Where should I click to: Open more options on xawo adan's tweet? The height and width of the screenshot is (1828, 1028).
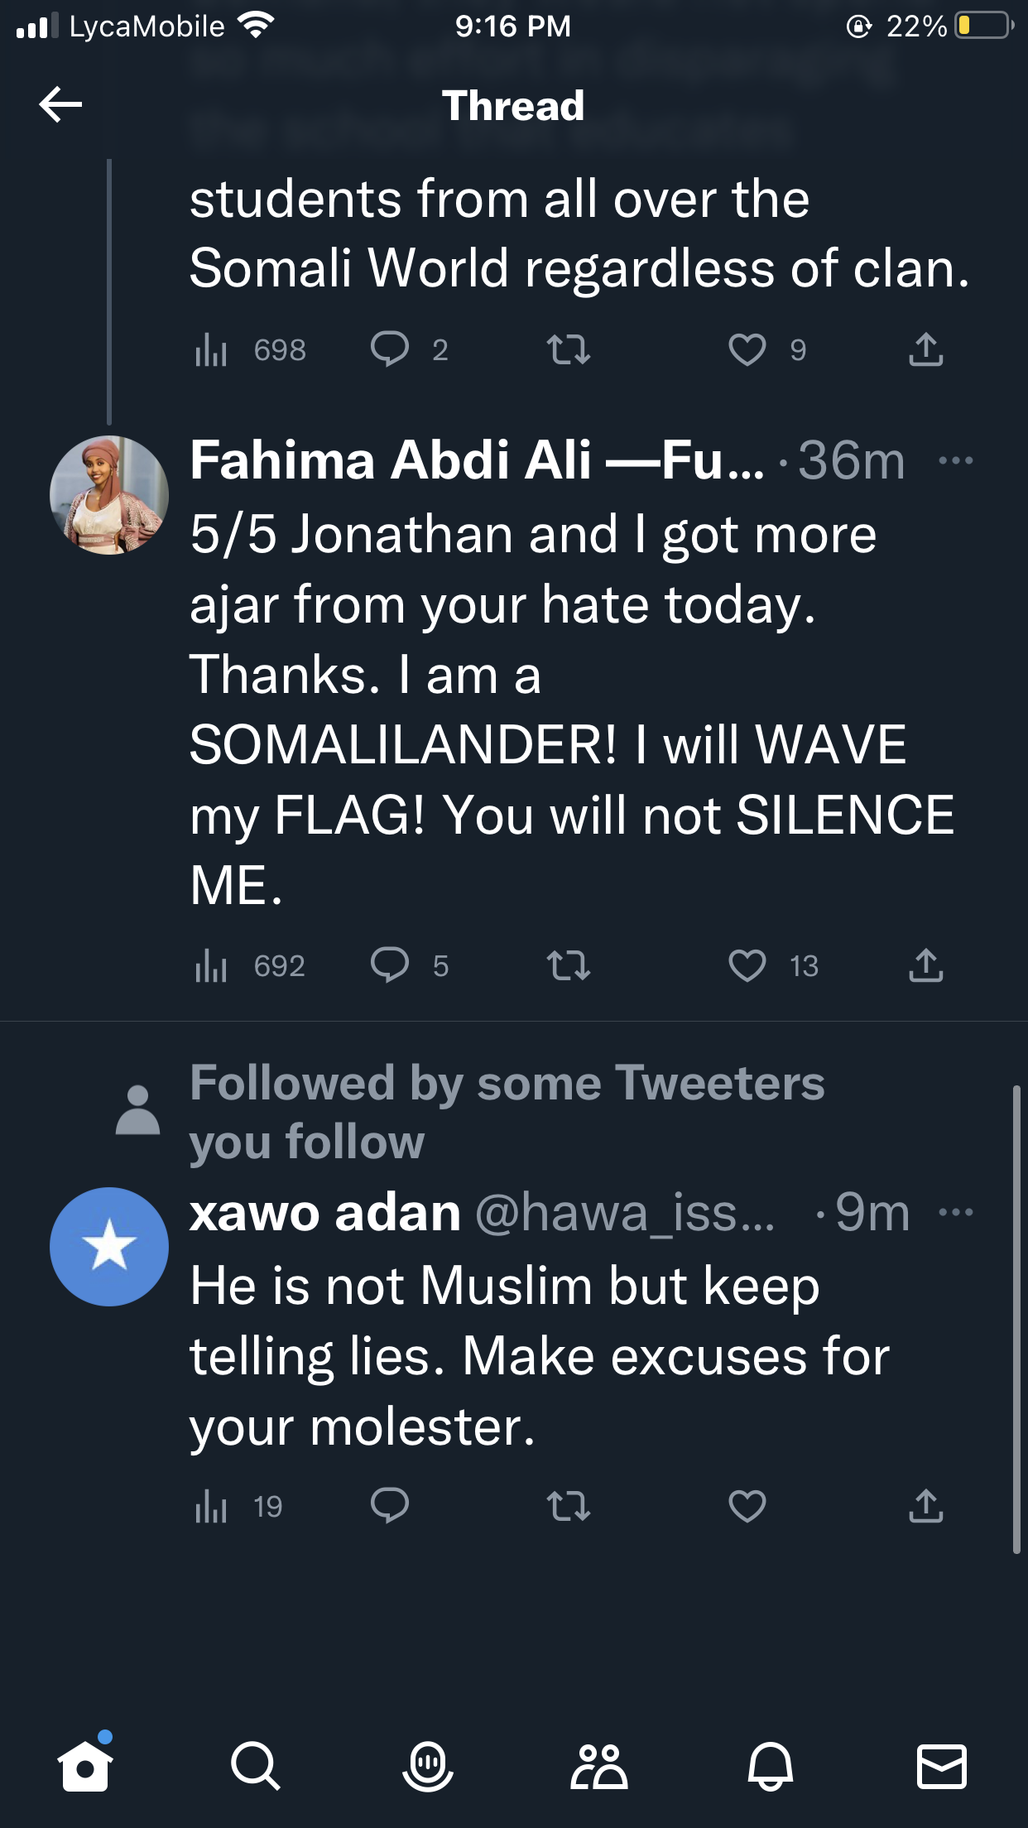[956, 1213]
